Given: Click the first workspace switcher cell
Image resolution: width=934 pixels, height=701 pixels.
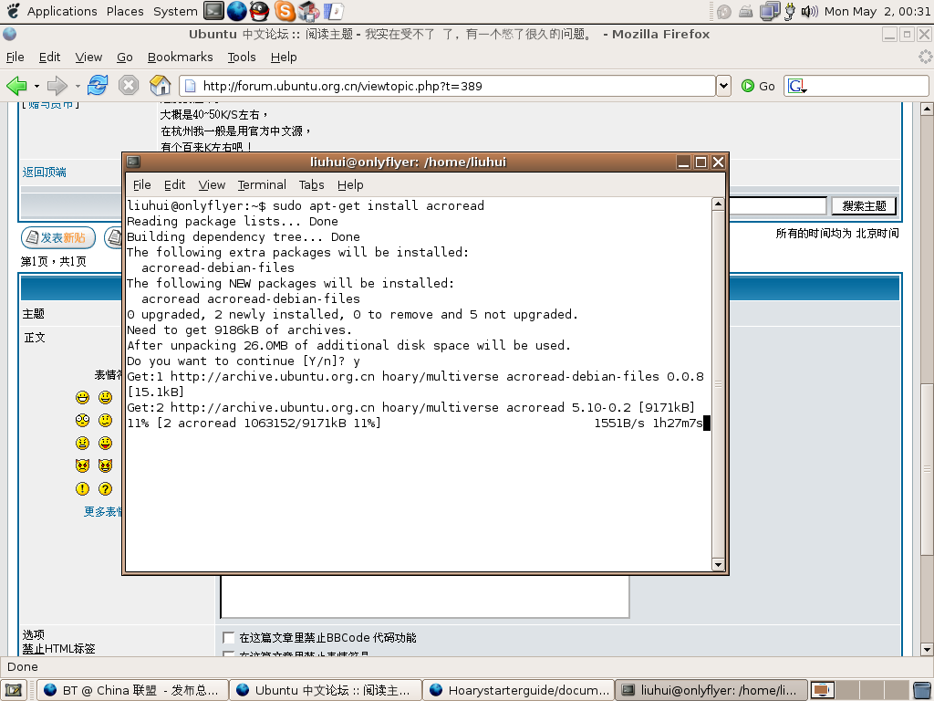Looking at the screenshot, I should [x=822, y=690].
